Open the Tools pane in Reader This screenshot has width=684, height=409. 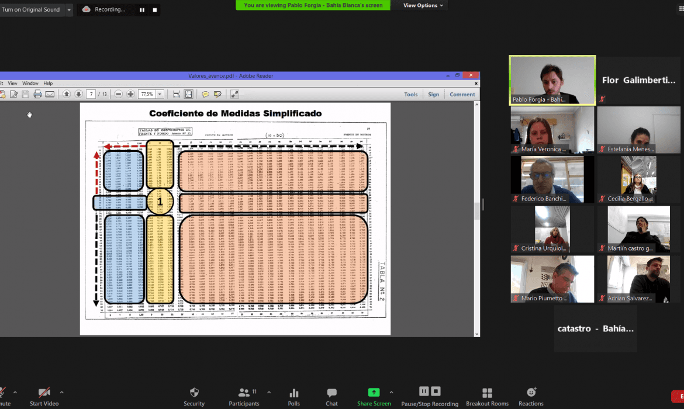coord(411,94)
